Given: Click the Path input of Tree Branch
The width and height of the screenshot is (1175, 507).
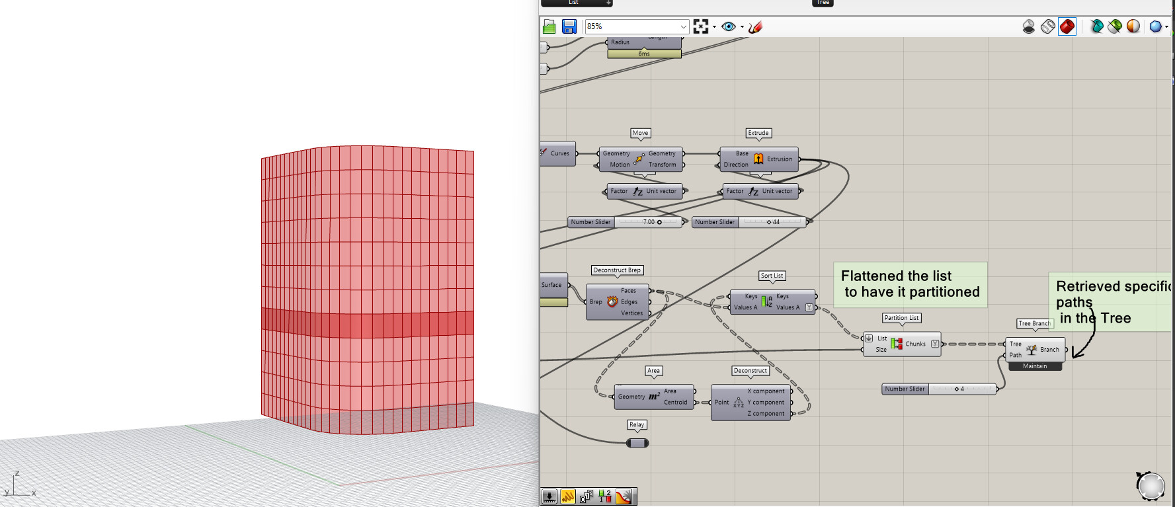Looking at the screenshot, I should tap(1015, 356).
